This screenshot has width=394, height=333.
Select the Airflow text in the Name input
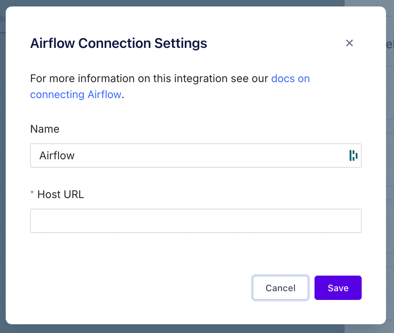click(x=57, y=155)
